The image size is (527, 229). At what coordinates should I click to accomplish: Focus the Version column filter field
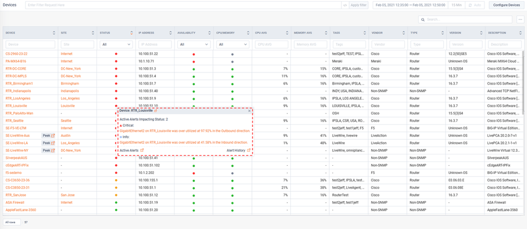[466, 44]
